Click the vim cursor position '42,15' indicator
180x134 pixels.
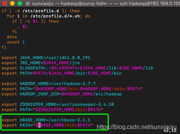click(170, 130)
